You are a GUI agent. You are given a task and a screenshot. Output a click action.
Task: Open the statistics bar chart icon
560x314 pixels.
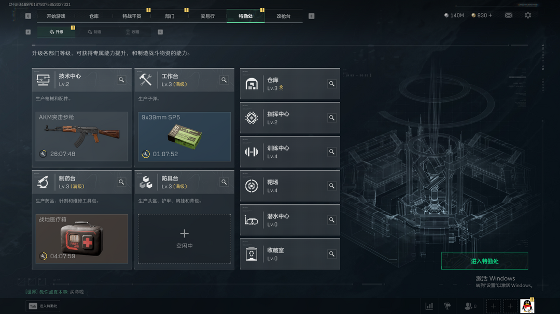429,306
